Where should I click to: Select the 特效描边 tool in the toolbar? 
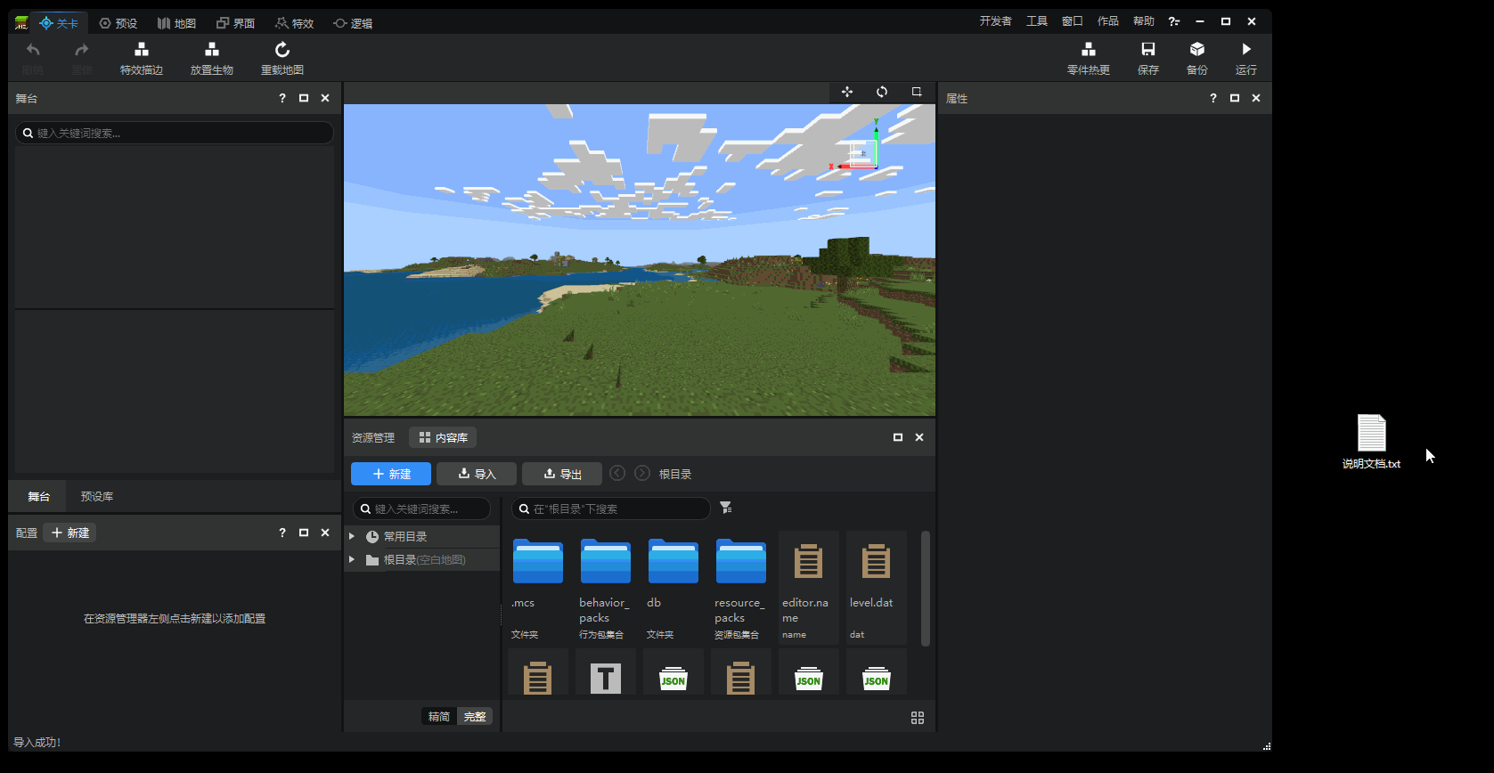[x=142, y=58]
